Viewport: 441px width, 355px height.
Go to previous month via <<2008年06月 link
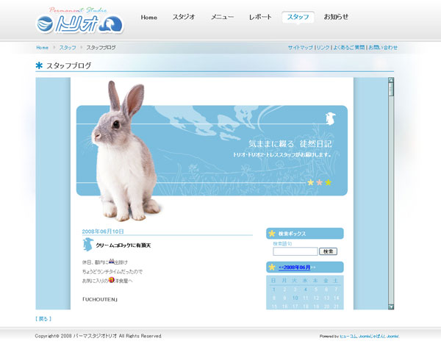click(x=294, y=268)
